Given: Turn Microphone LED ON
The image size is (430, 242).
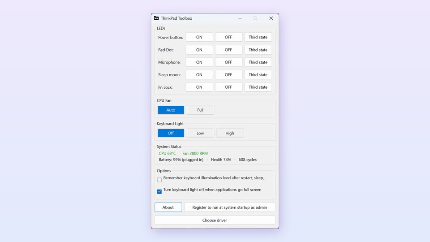Looking at the screenshot, I should coord(199,62).
